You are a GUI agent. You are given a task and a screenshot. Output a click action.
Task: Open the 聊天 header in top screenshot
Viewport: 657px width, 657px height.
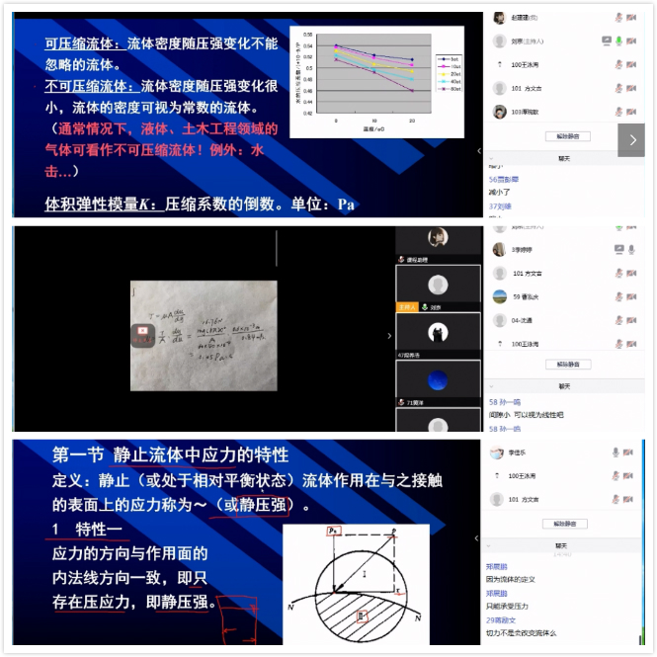coord(564,158)
